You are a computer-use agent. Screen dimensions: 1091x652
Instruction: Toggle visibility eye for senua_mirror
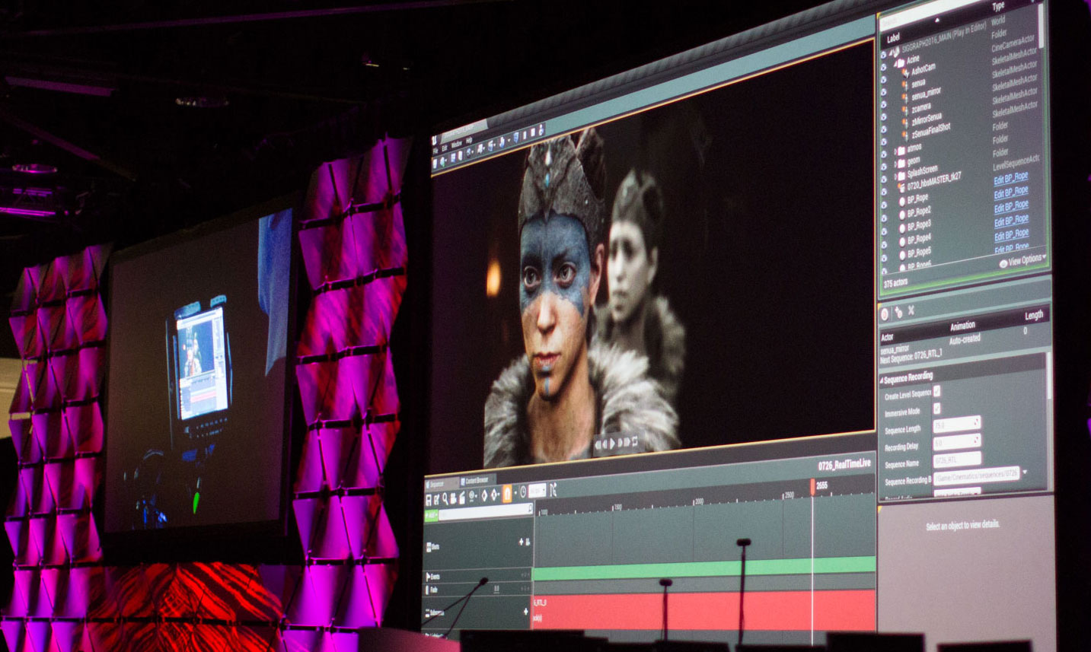click(884, 105)
